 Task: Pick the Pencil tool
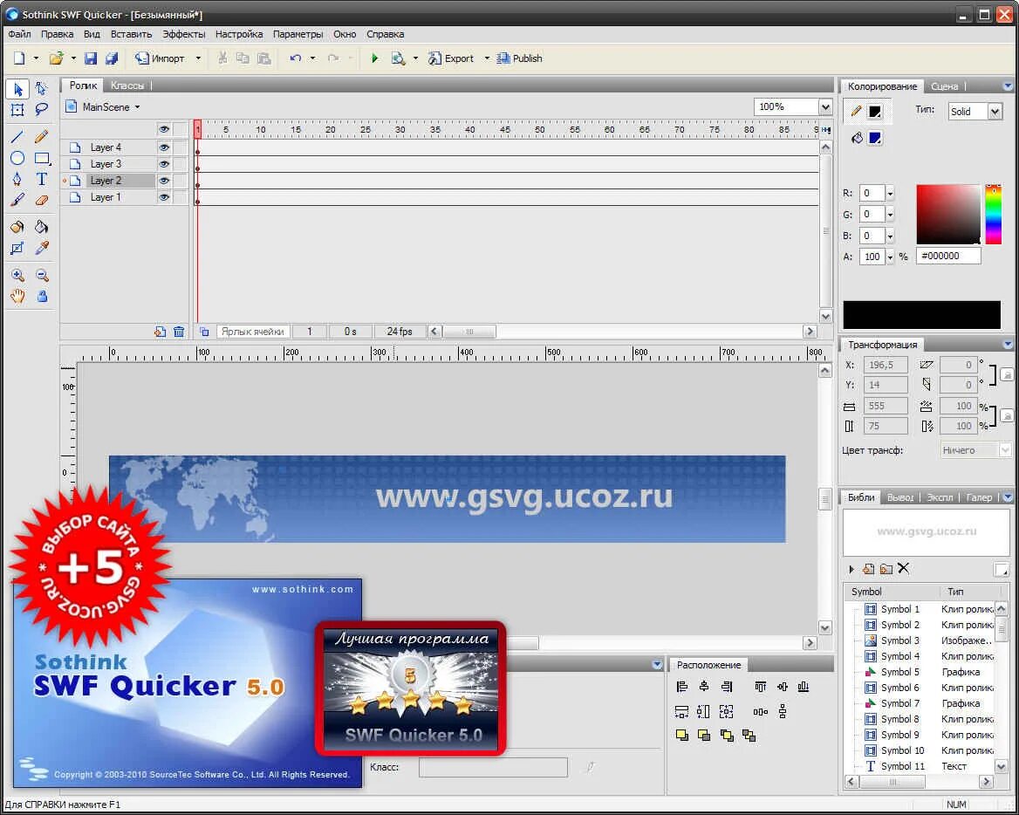[42, 136]
